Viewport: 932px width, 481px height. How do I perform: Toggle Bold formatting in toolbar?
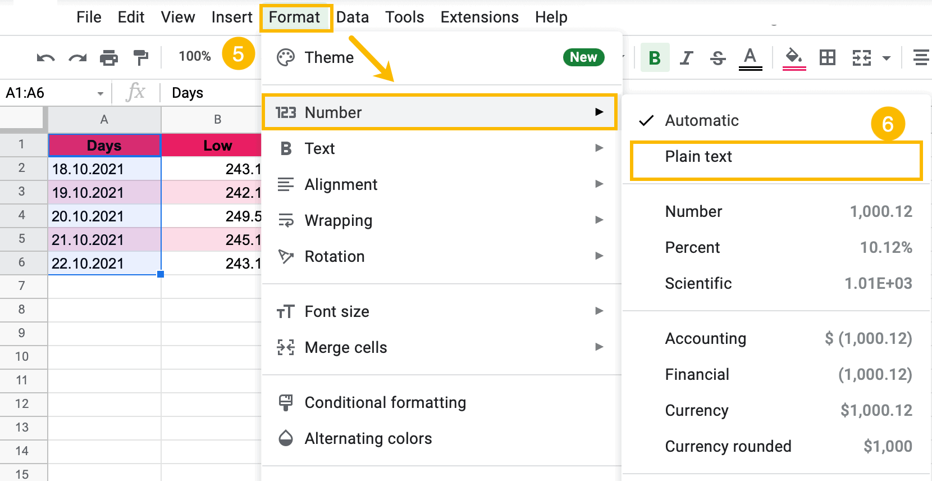pyautogui.click(x=655, y=57)
